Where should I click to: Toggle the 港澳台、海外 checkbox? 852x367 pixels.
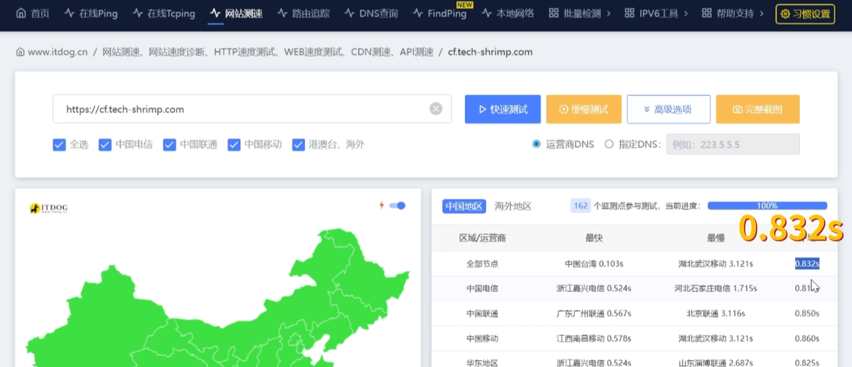[x=299, y=145]
